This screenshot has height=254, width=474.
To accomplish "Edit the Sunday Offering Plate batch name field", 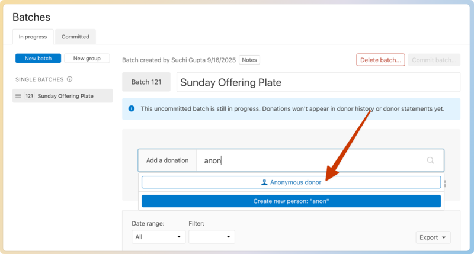I will click(x=318, y=82).
